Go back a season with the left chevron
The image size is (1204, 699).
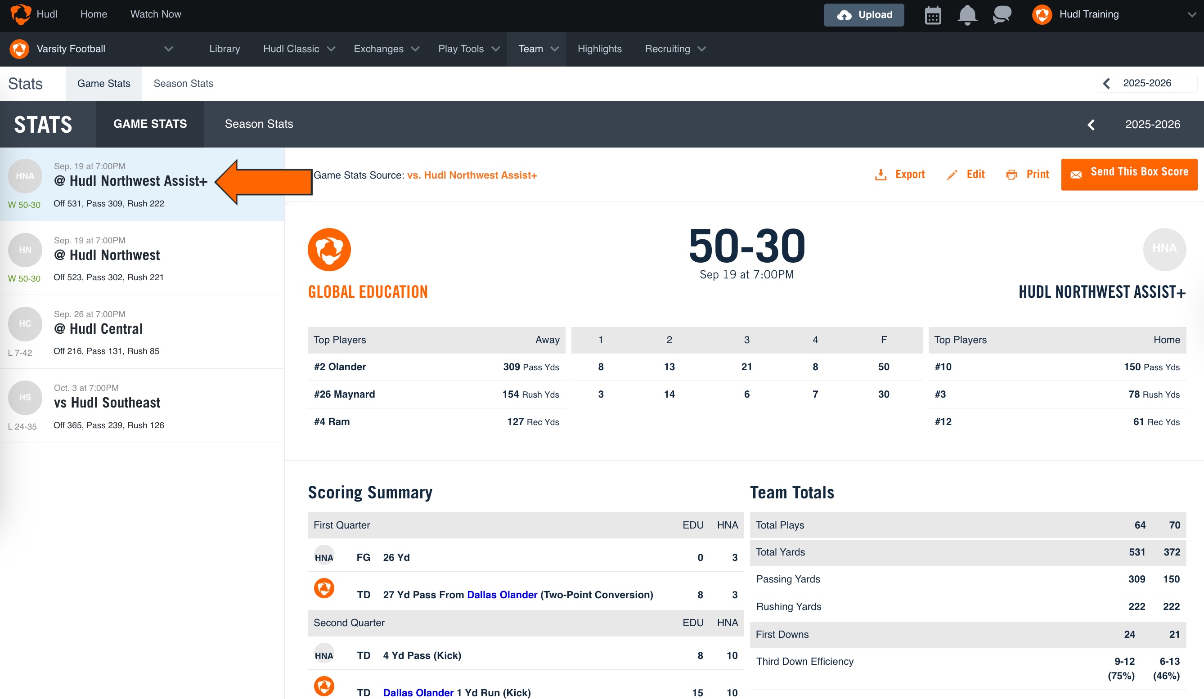[1092, 124]
